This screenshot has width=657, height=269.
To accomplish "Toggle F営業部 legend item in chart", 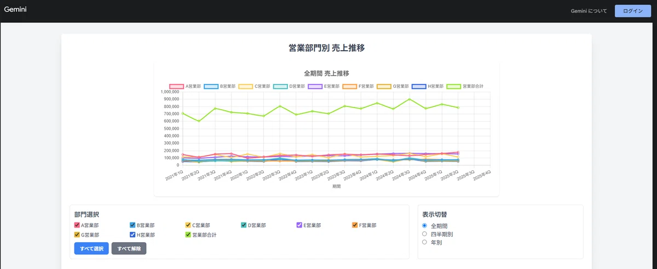I will [x=357, y=86].
